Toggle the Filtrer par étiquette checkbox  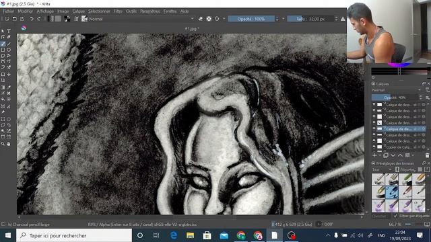click(x=395, y=216)
